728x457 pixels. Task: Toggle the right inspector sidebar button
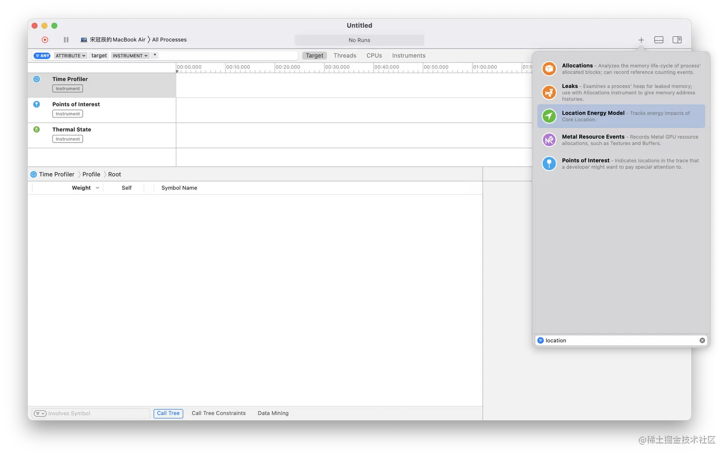tap(677, 40)
